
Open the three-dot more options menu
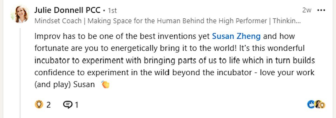click(321, 10)
